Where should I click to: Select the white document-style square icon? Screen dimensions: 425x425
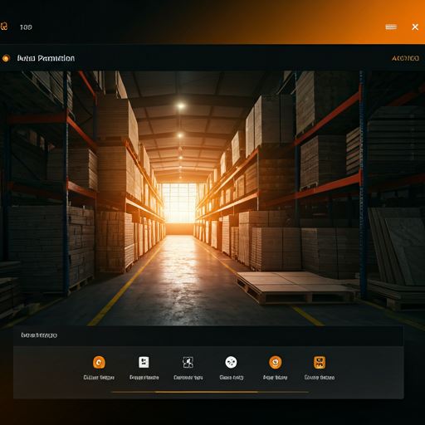(144, 362)
